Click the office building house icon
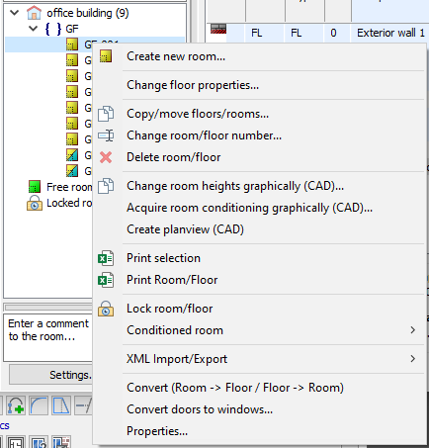Viewport: 429px width, 448px height. click(x=34, y=13)
